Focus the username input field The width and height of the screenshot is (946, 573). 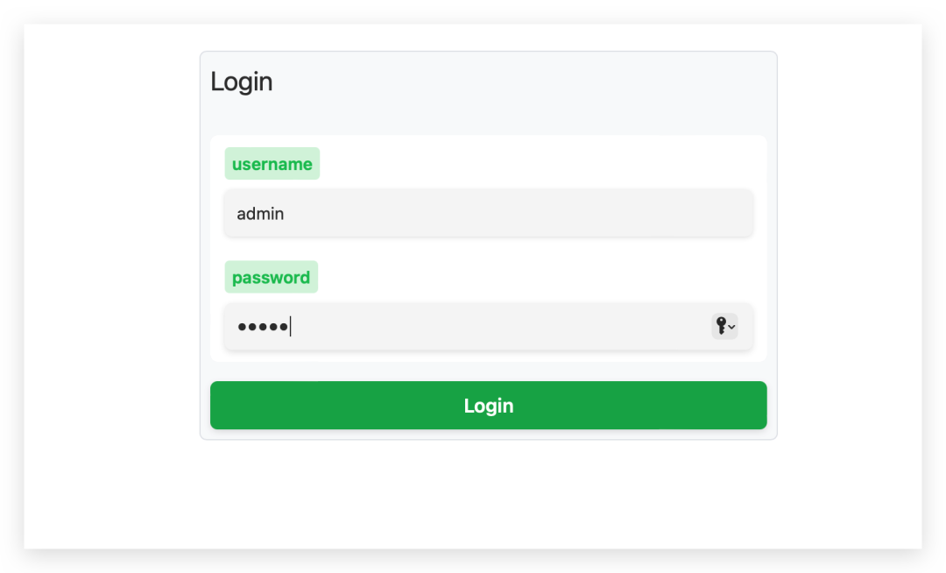point(488,213)
